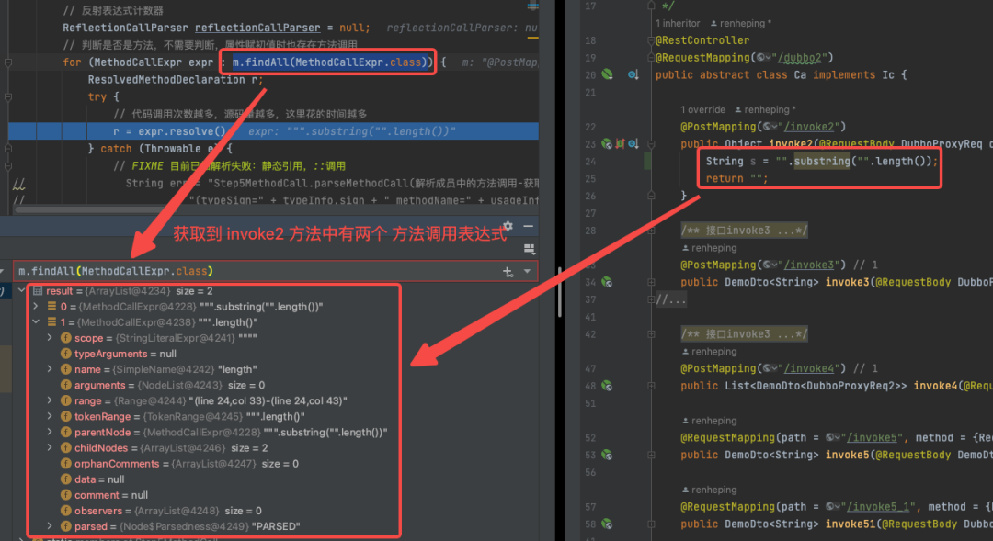Click the field icon beside observers
Viewport: 993px width, 541px height.
pos(65,511)
